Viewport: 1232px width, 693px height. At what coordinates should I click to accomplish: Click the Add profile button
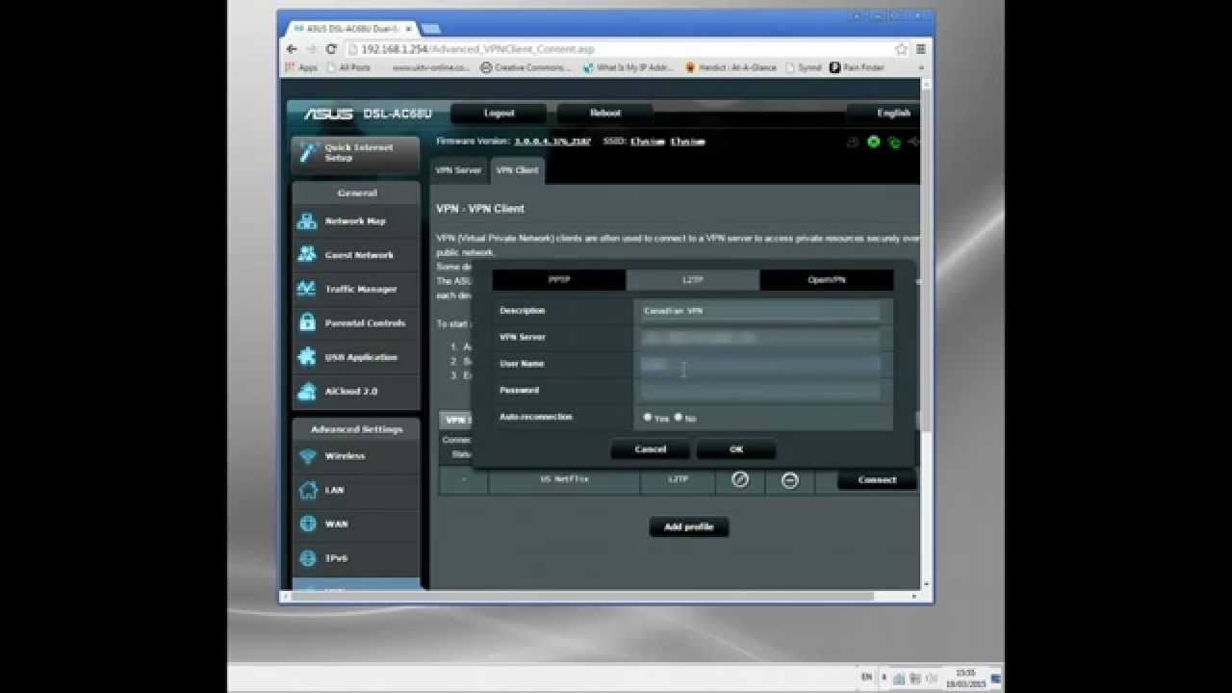(689, 526)
